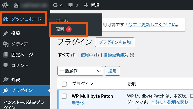
Task: Click the WP Multibyte Patch plugin name
Action: pos(92,96)
